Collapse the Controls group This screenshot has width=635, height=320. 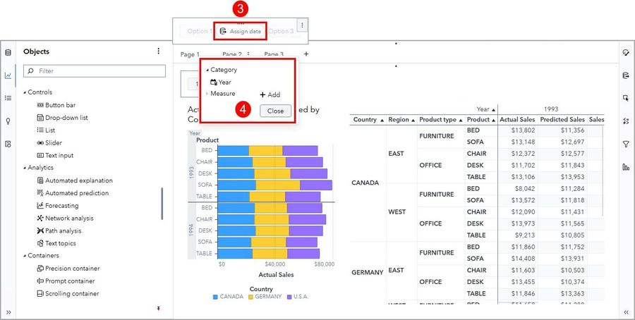pos(25,92)
